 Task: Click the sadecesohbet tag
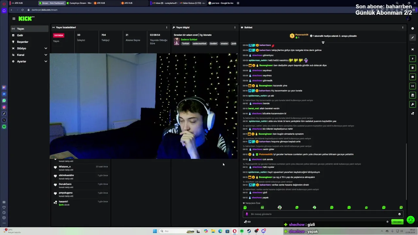pos(200,43)
